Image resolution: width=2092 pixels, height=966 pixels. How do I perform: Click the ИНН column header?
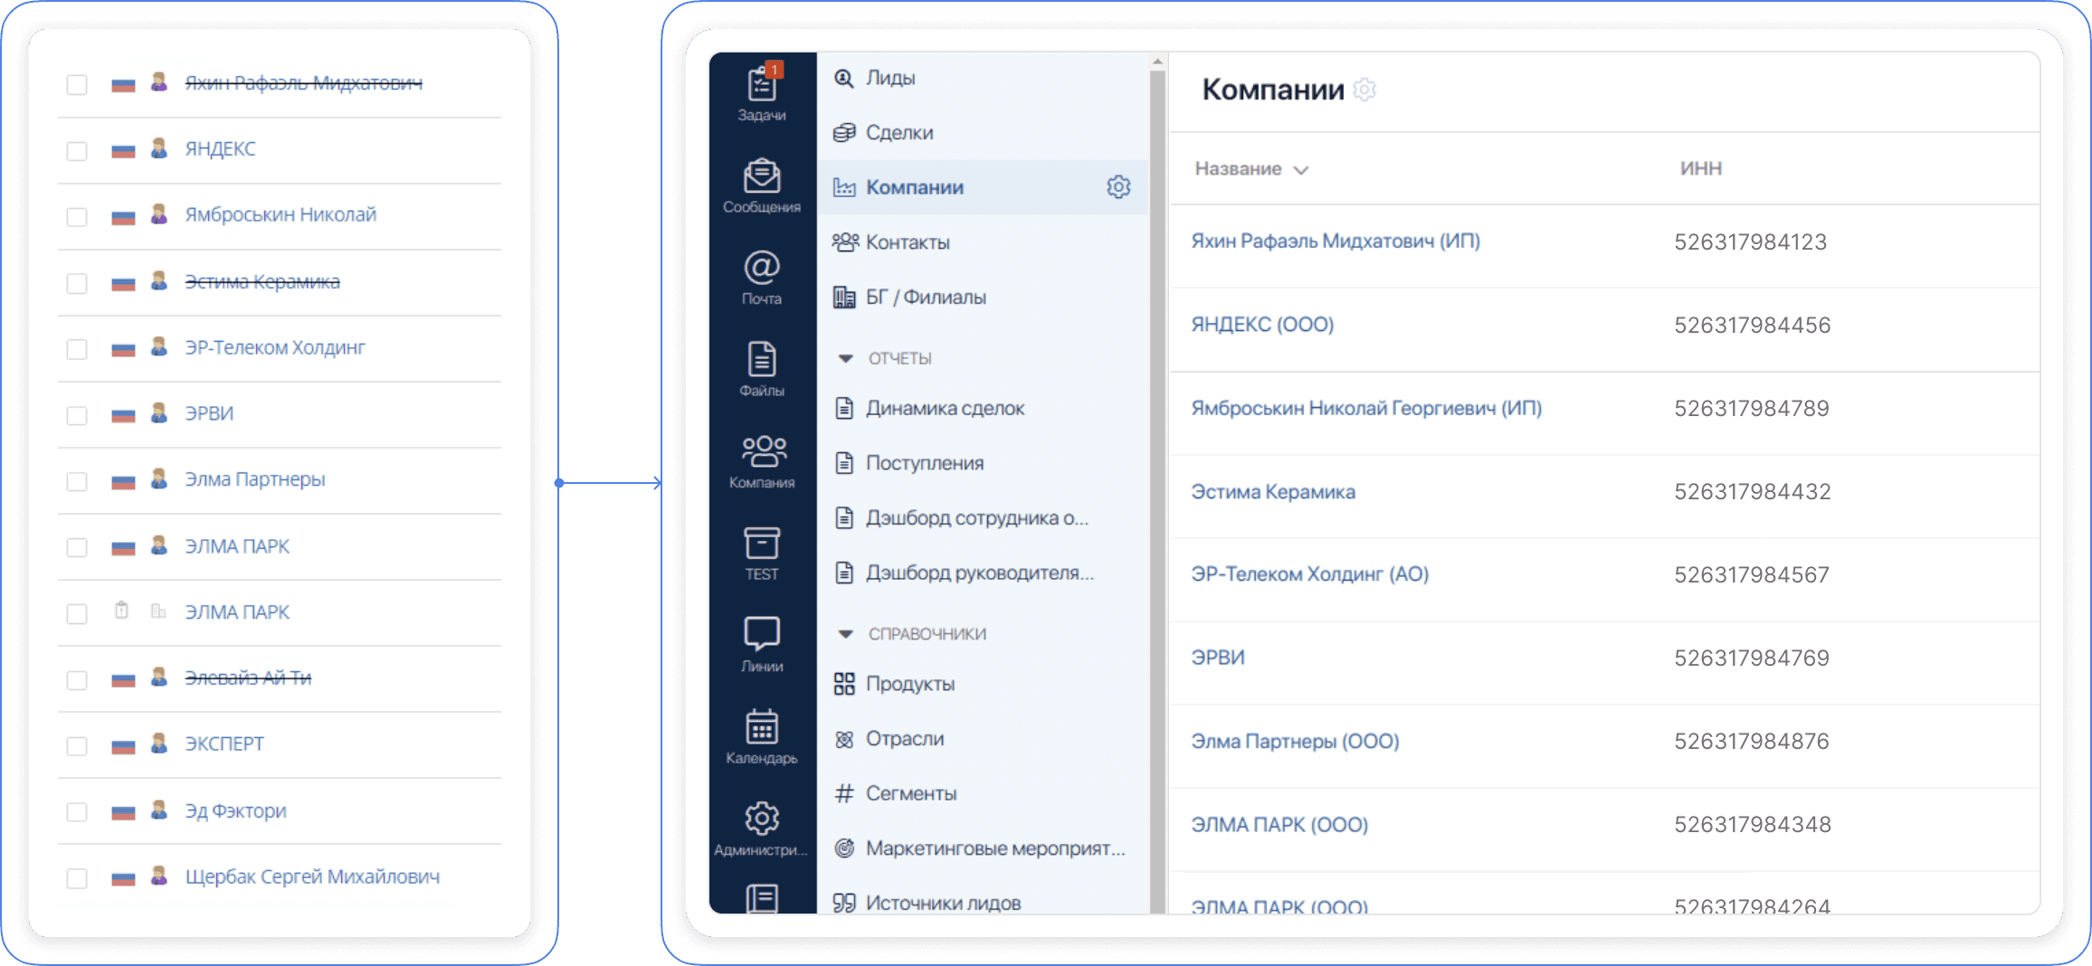click(1700, 169)
